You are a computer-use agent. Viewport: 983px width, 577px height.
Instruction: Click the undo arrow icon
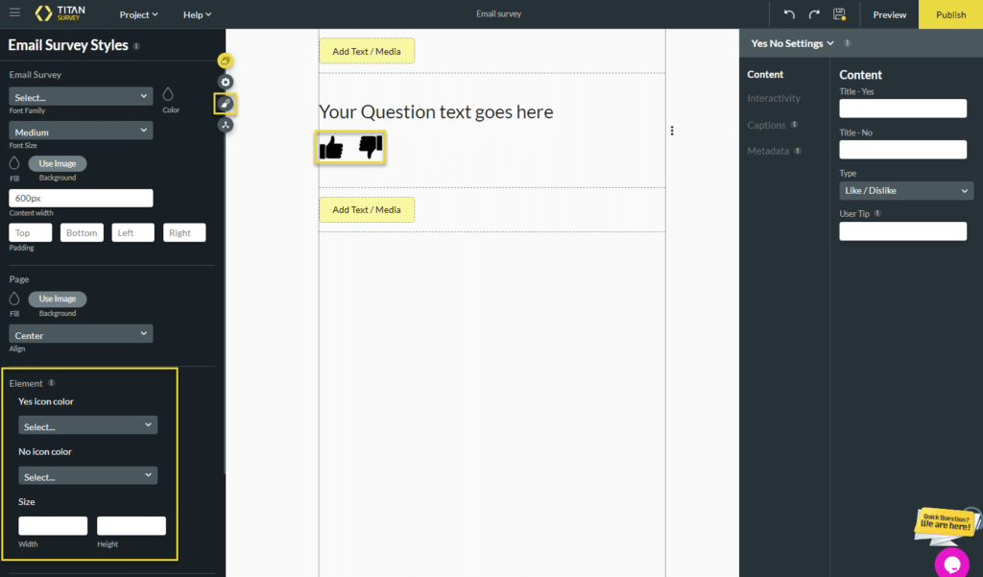[x=789, y=14]
